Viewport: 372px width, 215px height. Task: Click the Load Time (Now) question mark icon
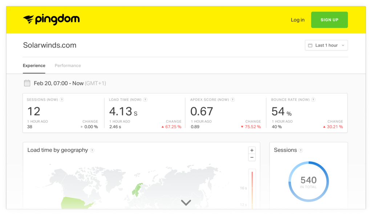145,99
